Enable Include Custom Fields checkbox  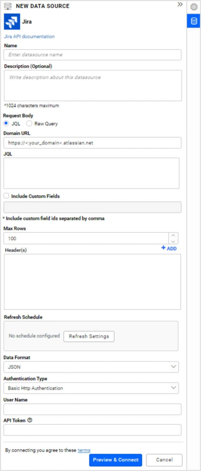point(6,196)
